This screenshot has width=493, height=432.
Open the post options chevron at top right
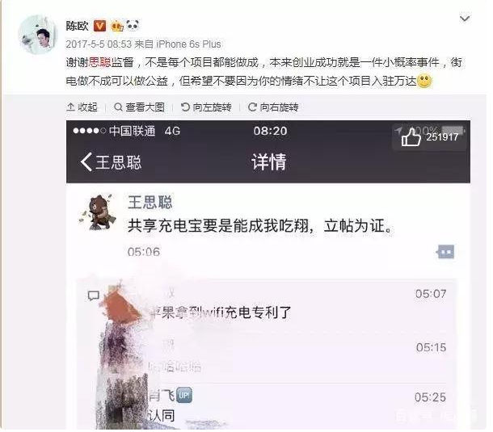pos(465,19)
